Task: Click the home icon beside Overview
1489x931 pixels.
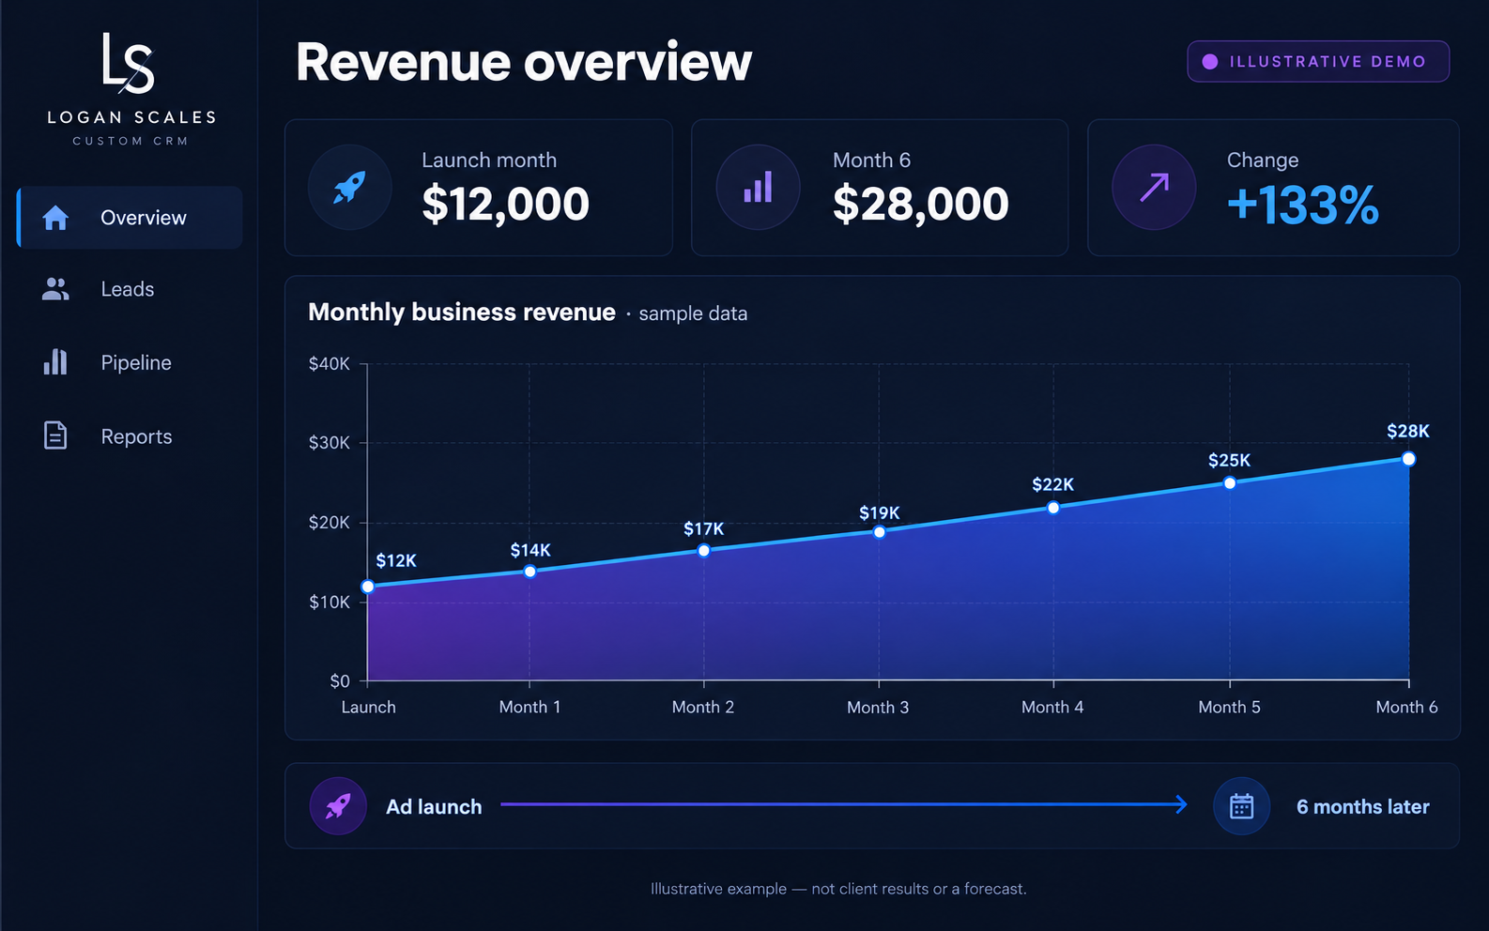Action: click(x=55, y=218)
